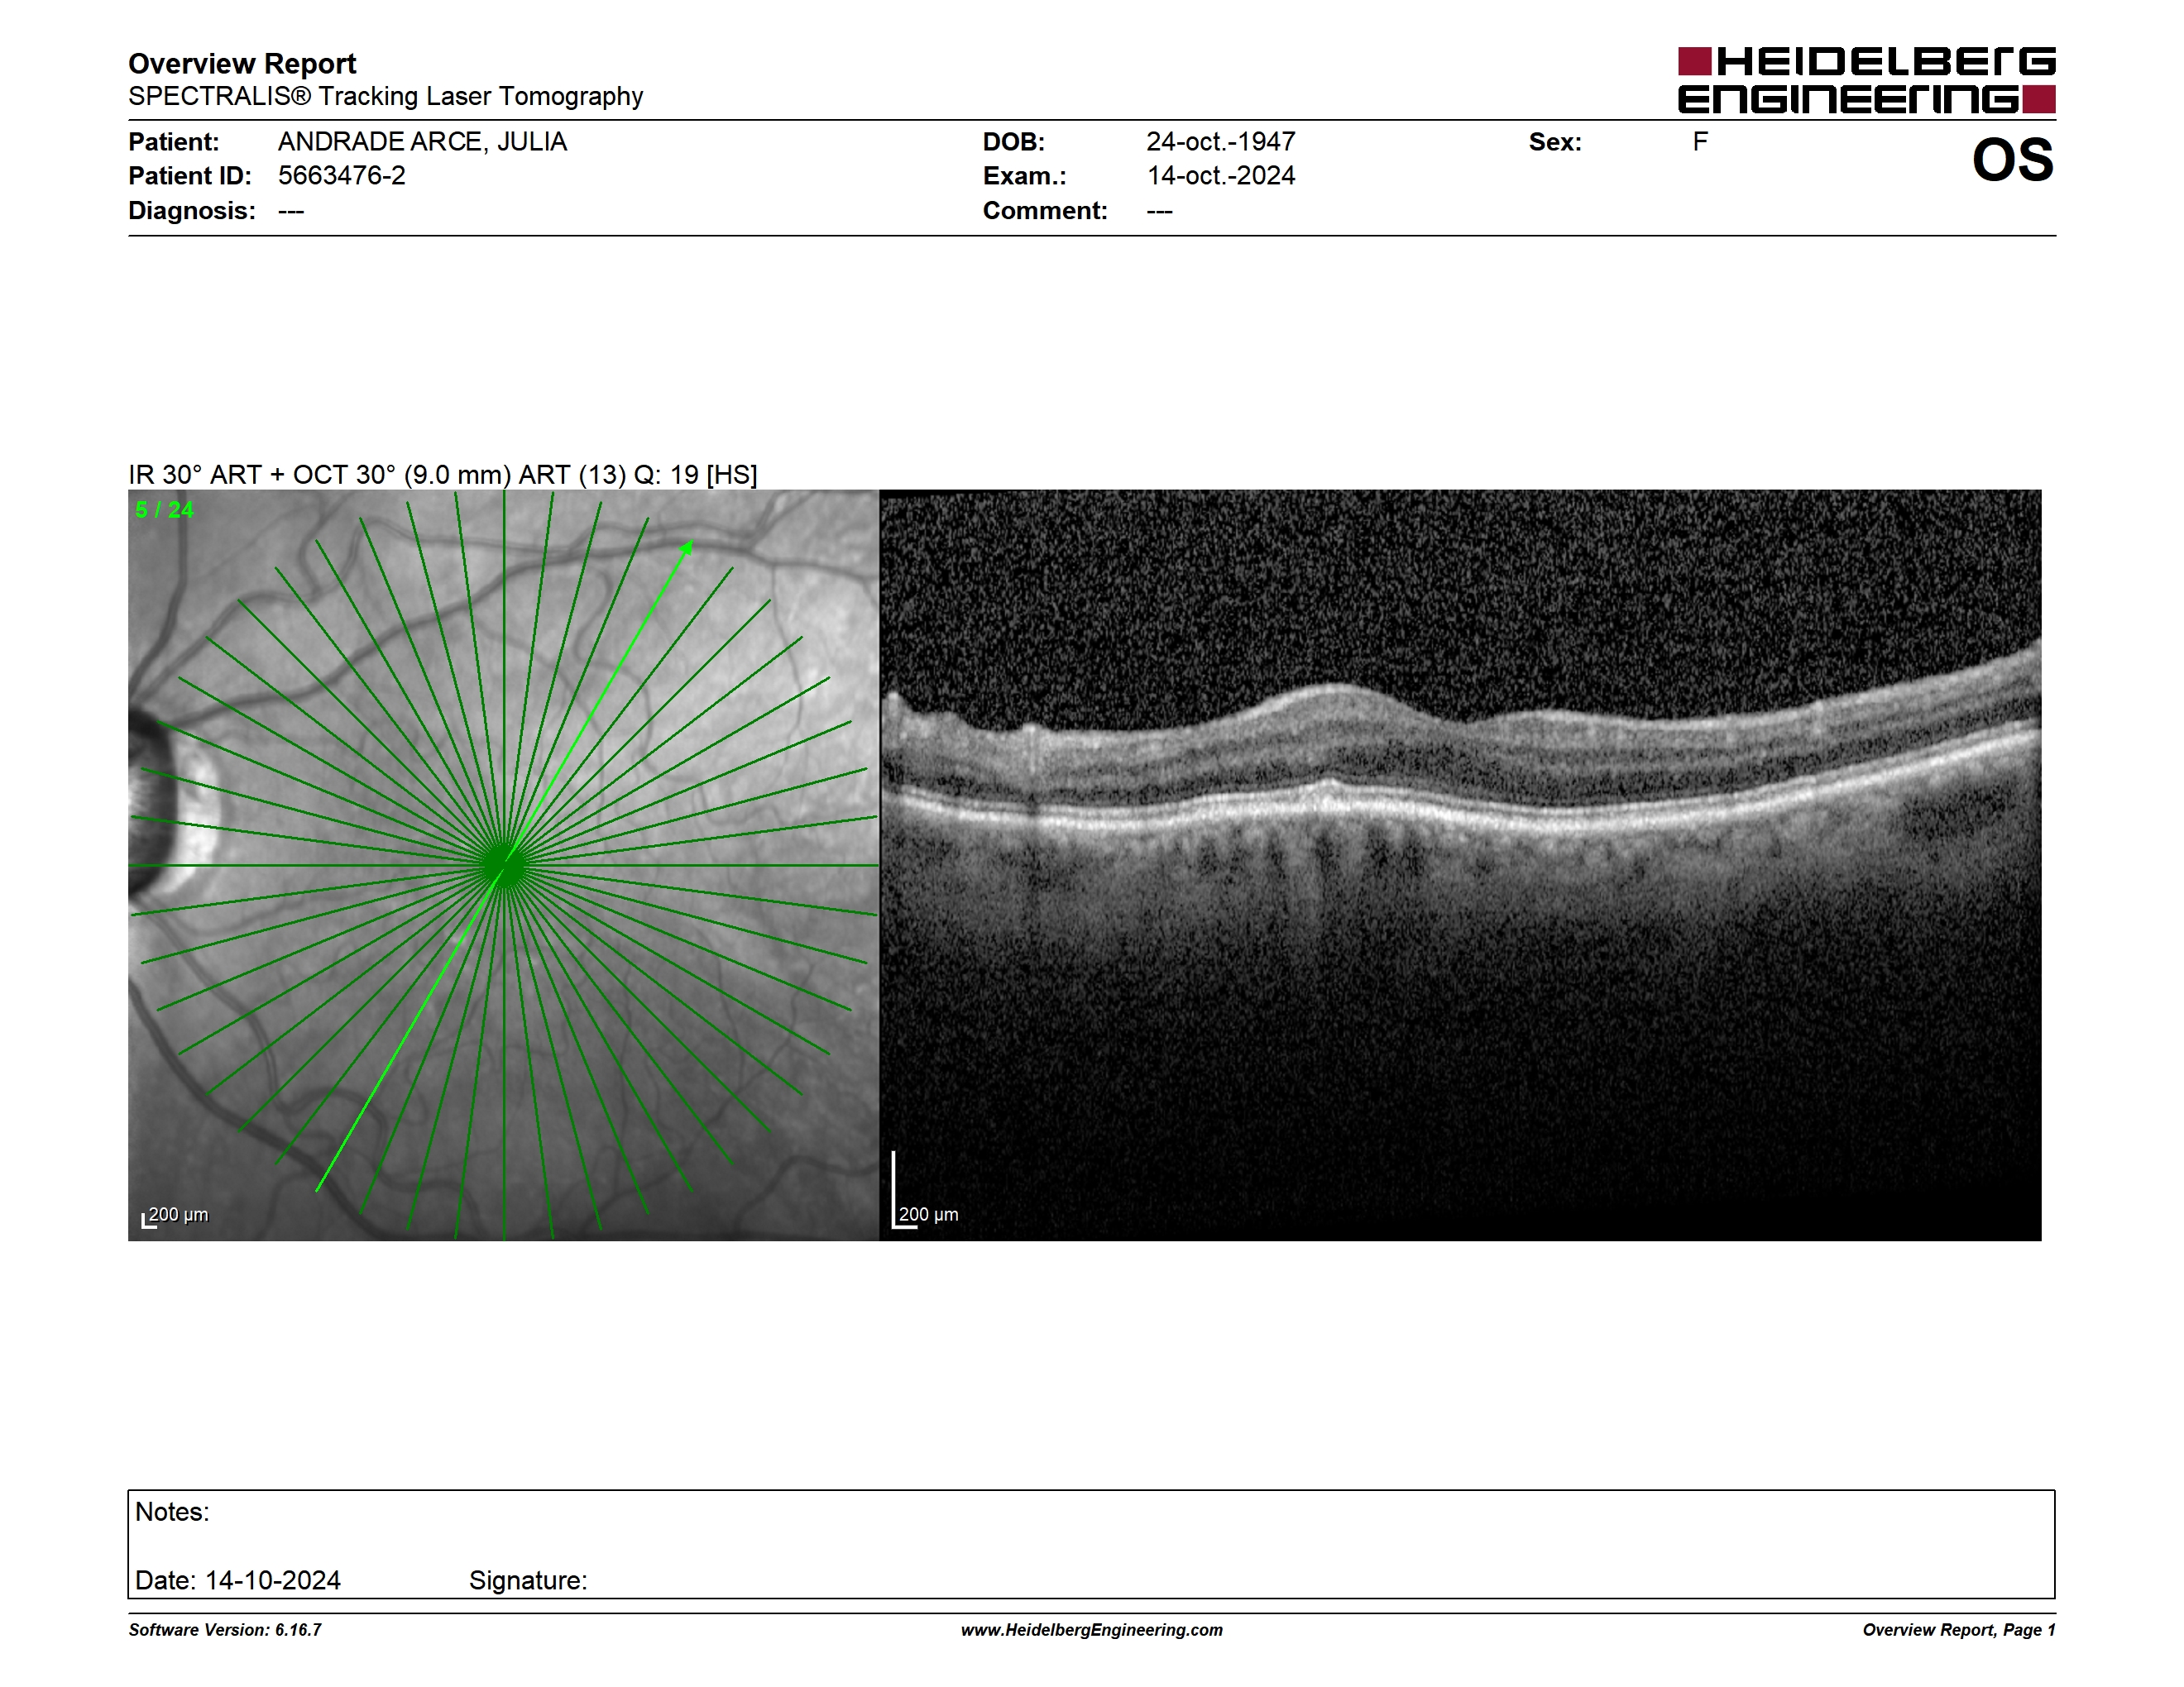
Task: Click the Comment label
Action: pyautogui.click(x=1045, y=211)
